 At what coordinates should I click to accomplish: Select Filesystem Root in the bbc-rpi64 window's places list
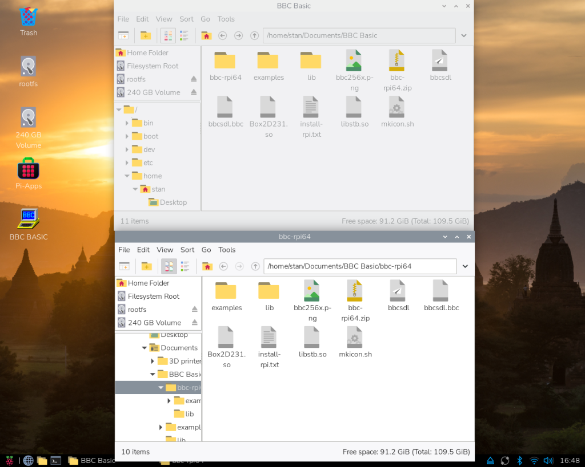[153, 297]
